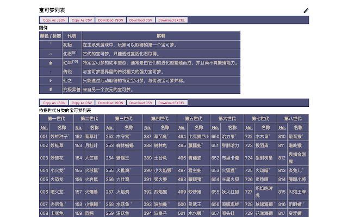
Task: Download EXCEL for the 依据世代分类 table
Action: coord(171,103)
